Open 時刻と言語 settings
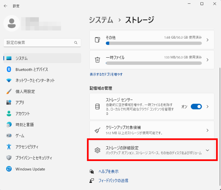221x190 pixels. point(42,125)
